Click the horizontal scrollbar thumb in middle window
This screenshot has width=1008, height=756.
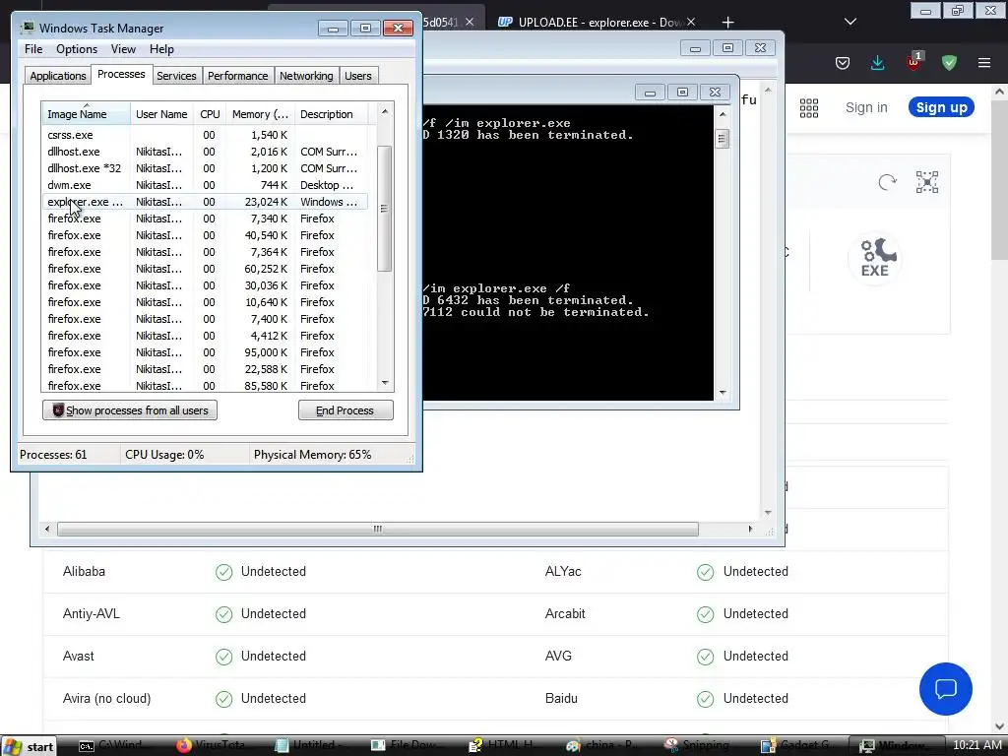377,529
